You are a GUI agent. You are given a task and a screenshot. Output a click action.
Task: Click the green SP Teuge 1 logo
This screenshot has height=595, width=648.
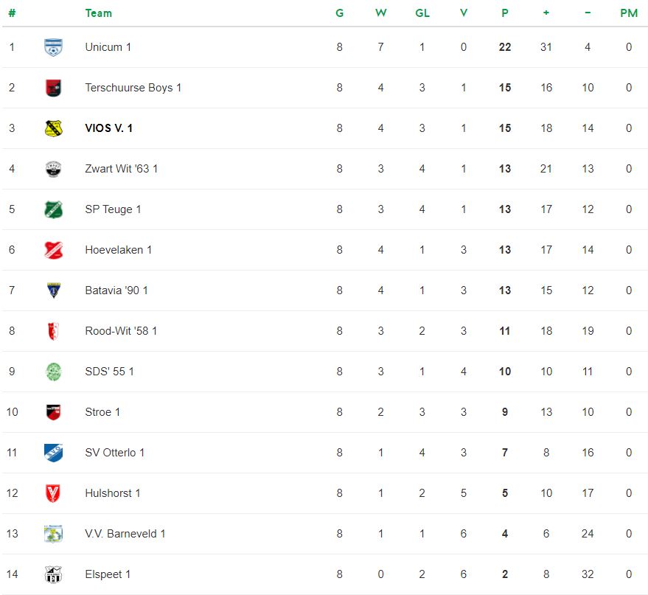click(x=53, y=209)
